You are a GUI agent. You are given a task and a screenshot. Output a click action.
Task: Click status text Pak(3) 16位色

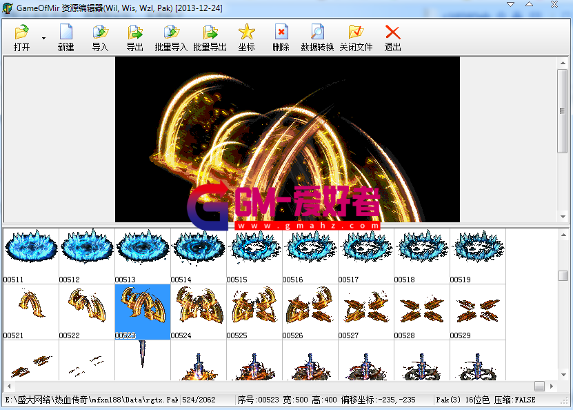[463, 400]
